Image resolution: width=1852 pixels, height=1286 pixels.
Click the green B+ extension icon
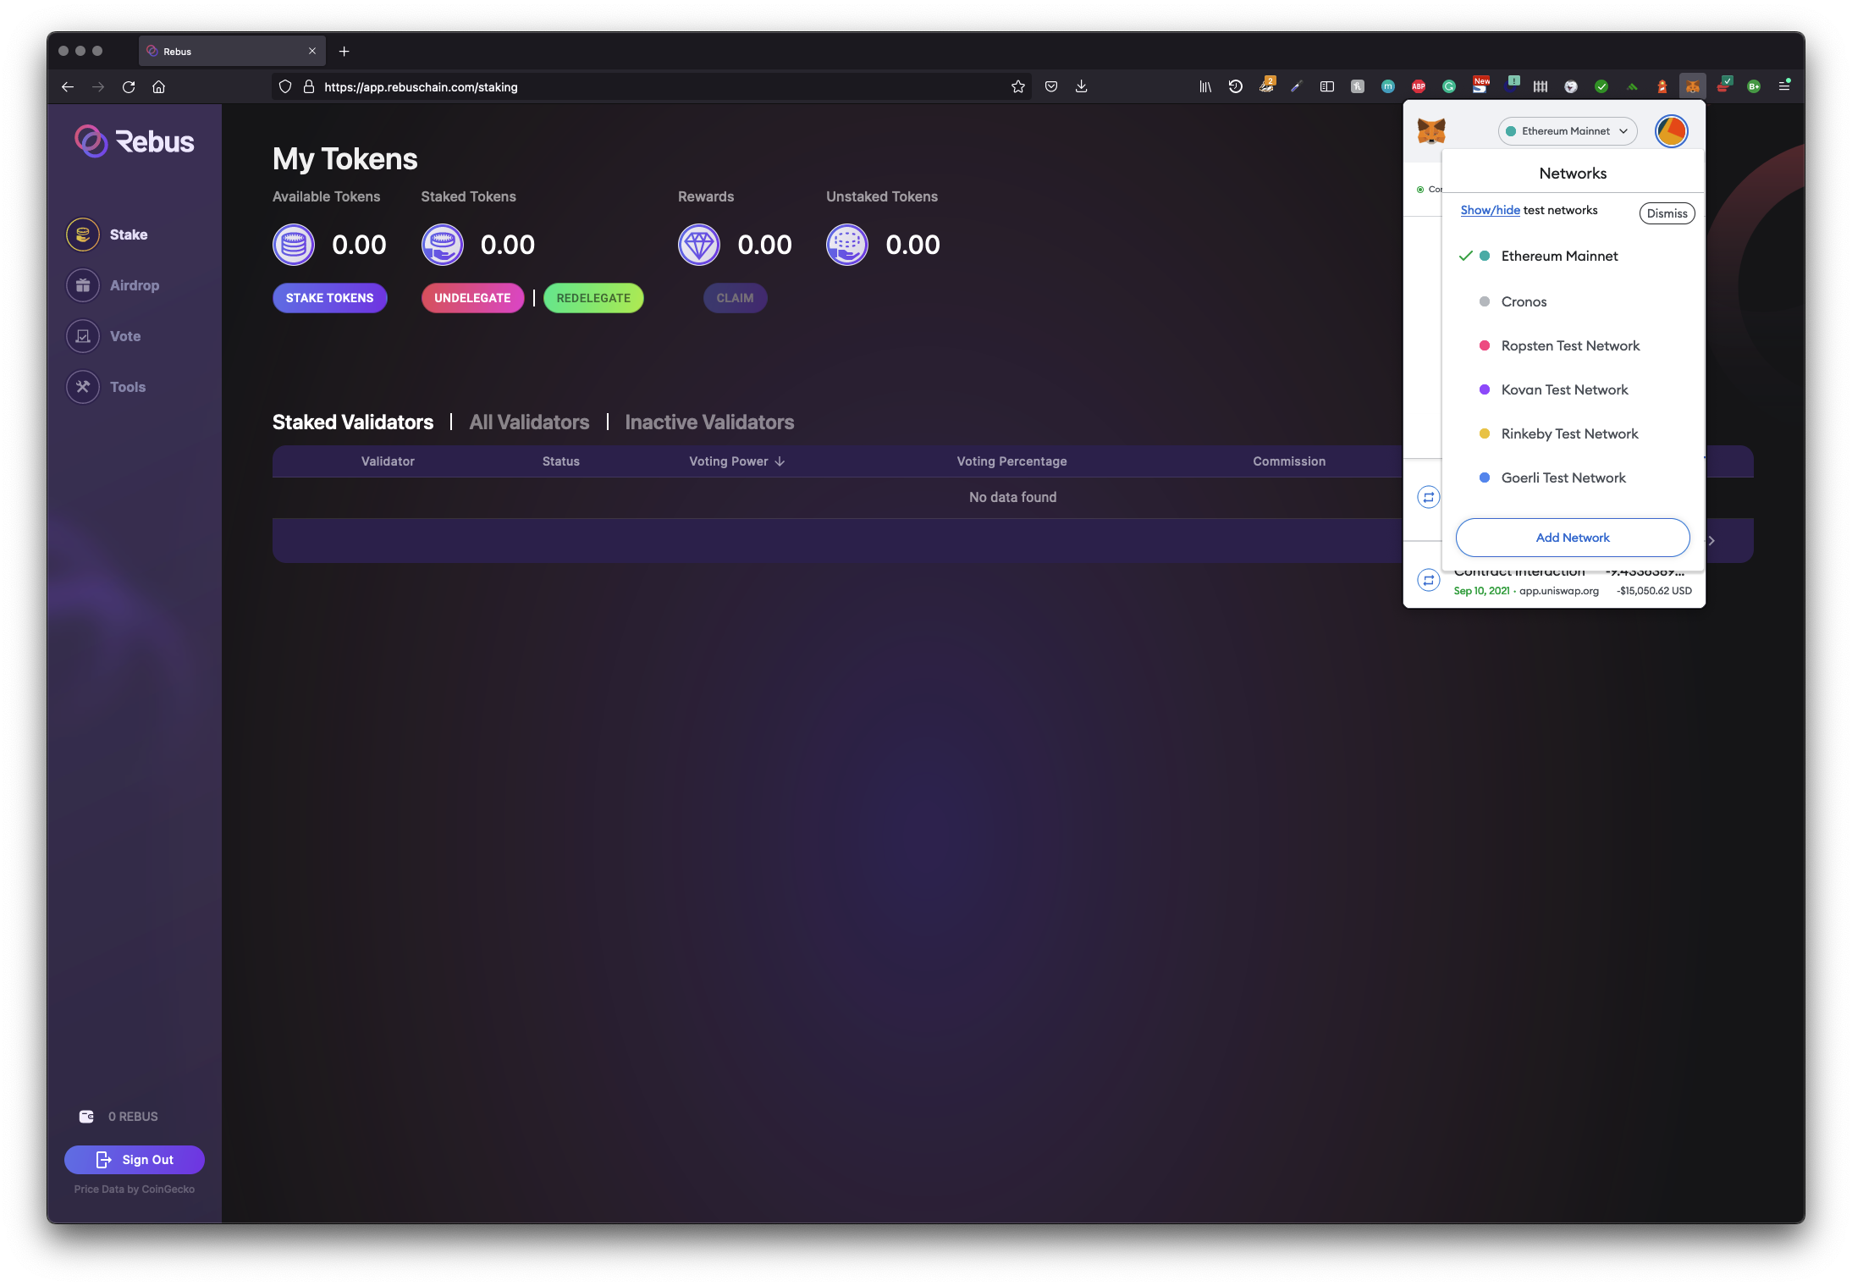click(x=1754, y=86)
